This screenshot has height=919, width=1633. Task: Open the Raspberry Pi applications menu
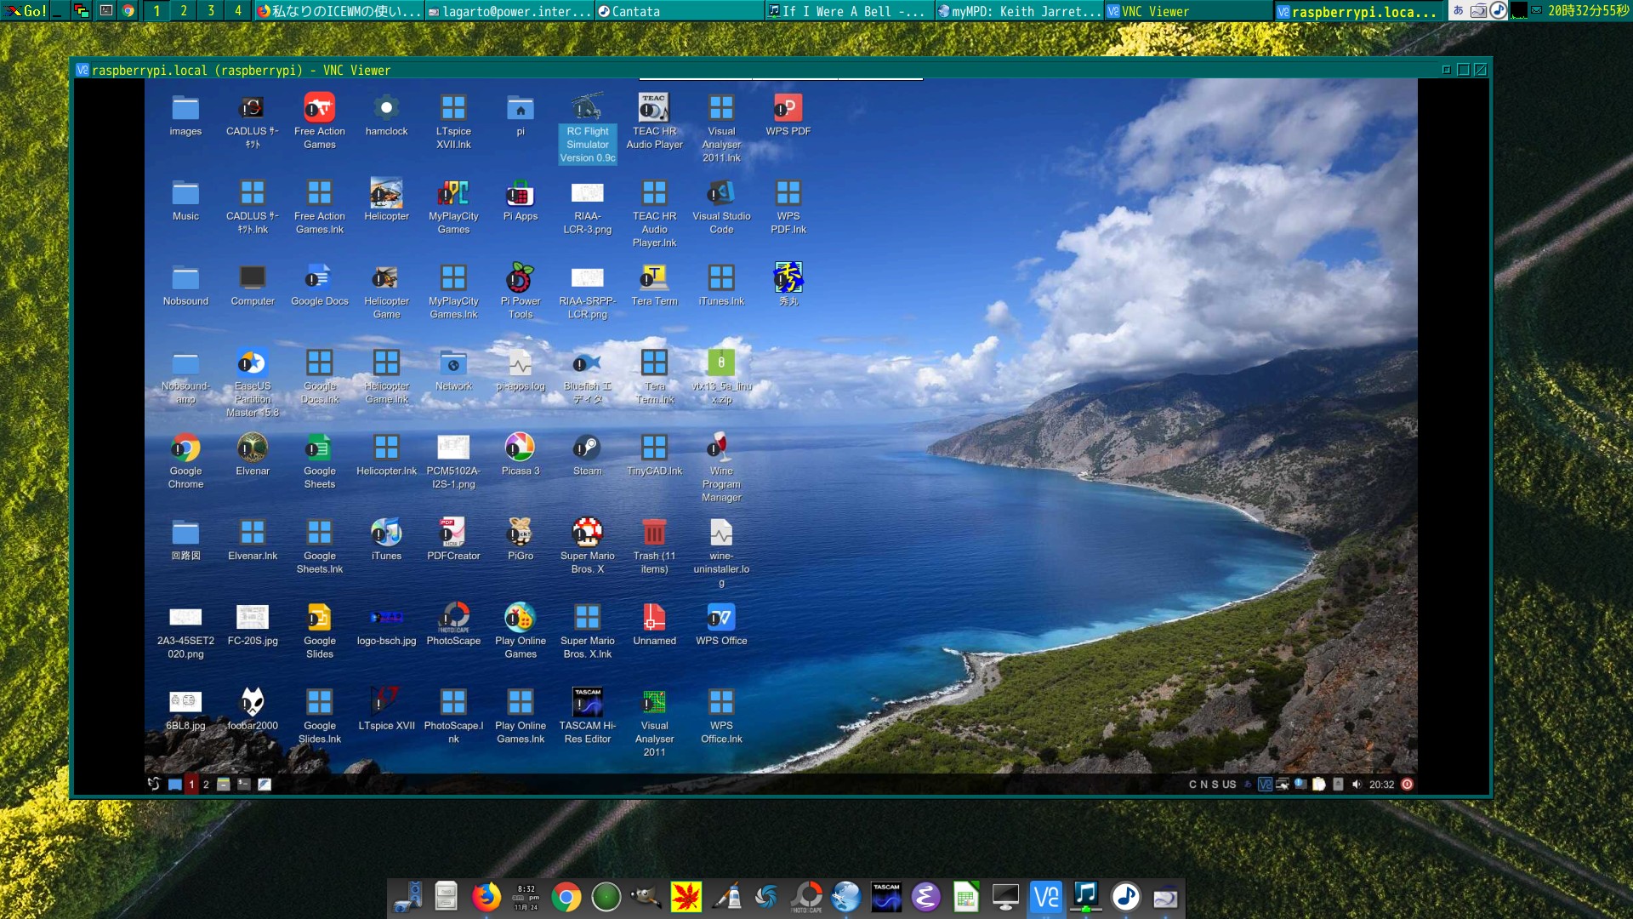tap(154, 784)
